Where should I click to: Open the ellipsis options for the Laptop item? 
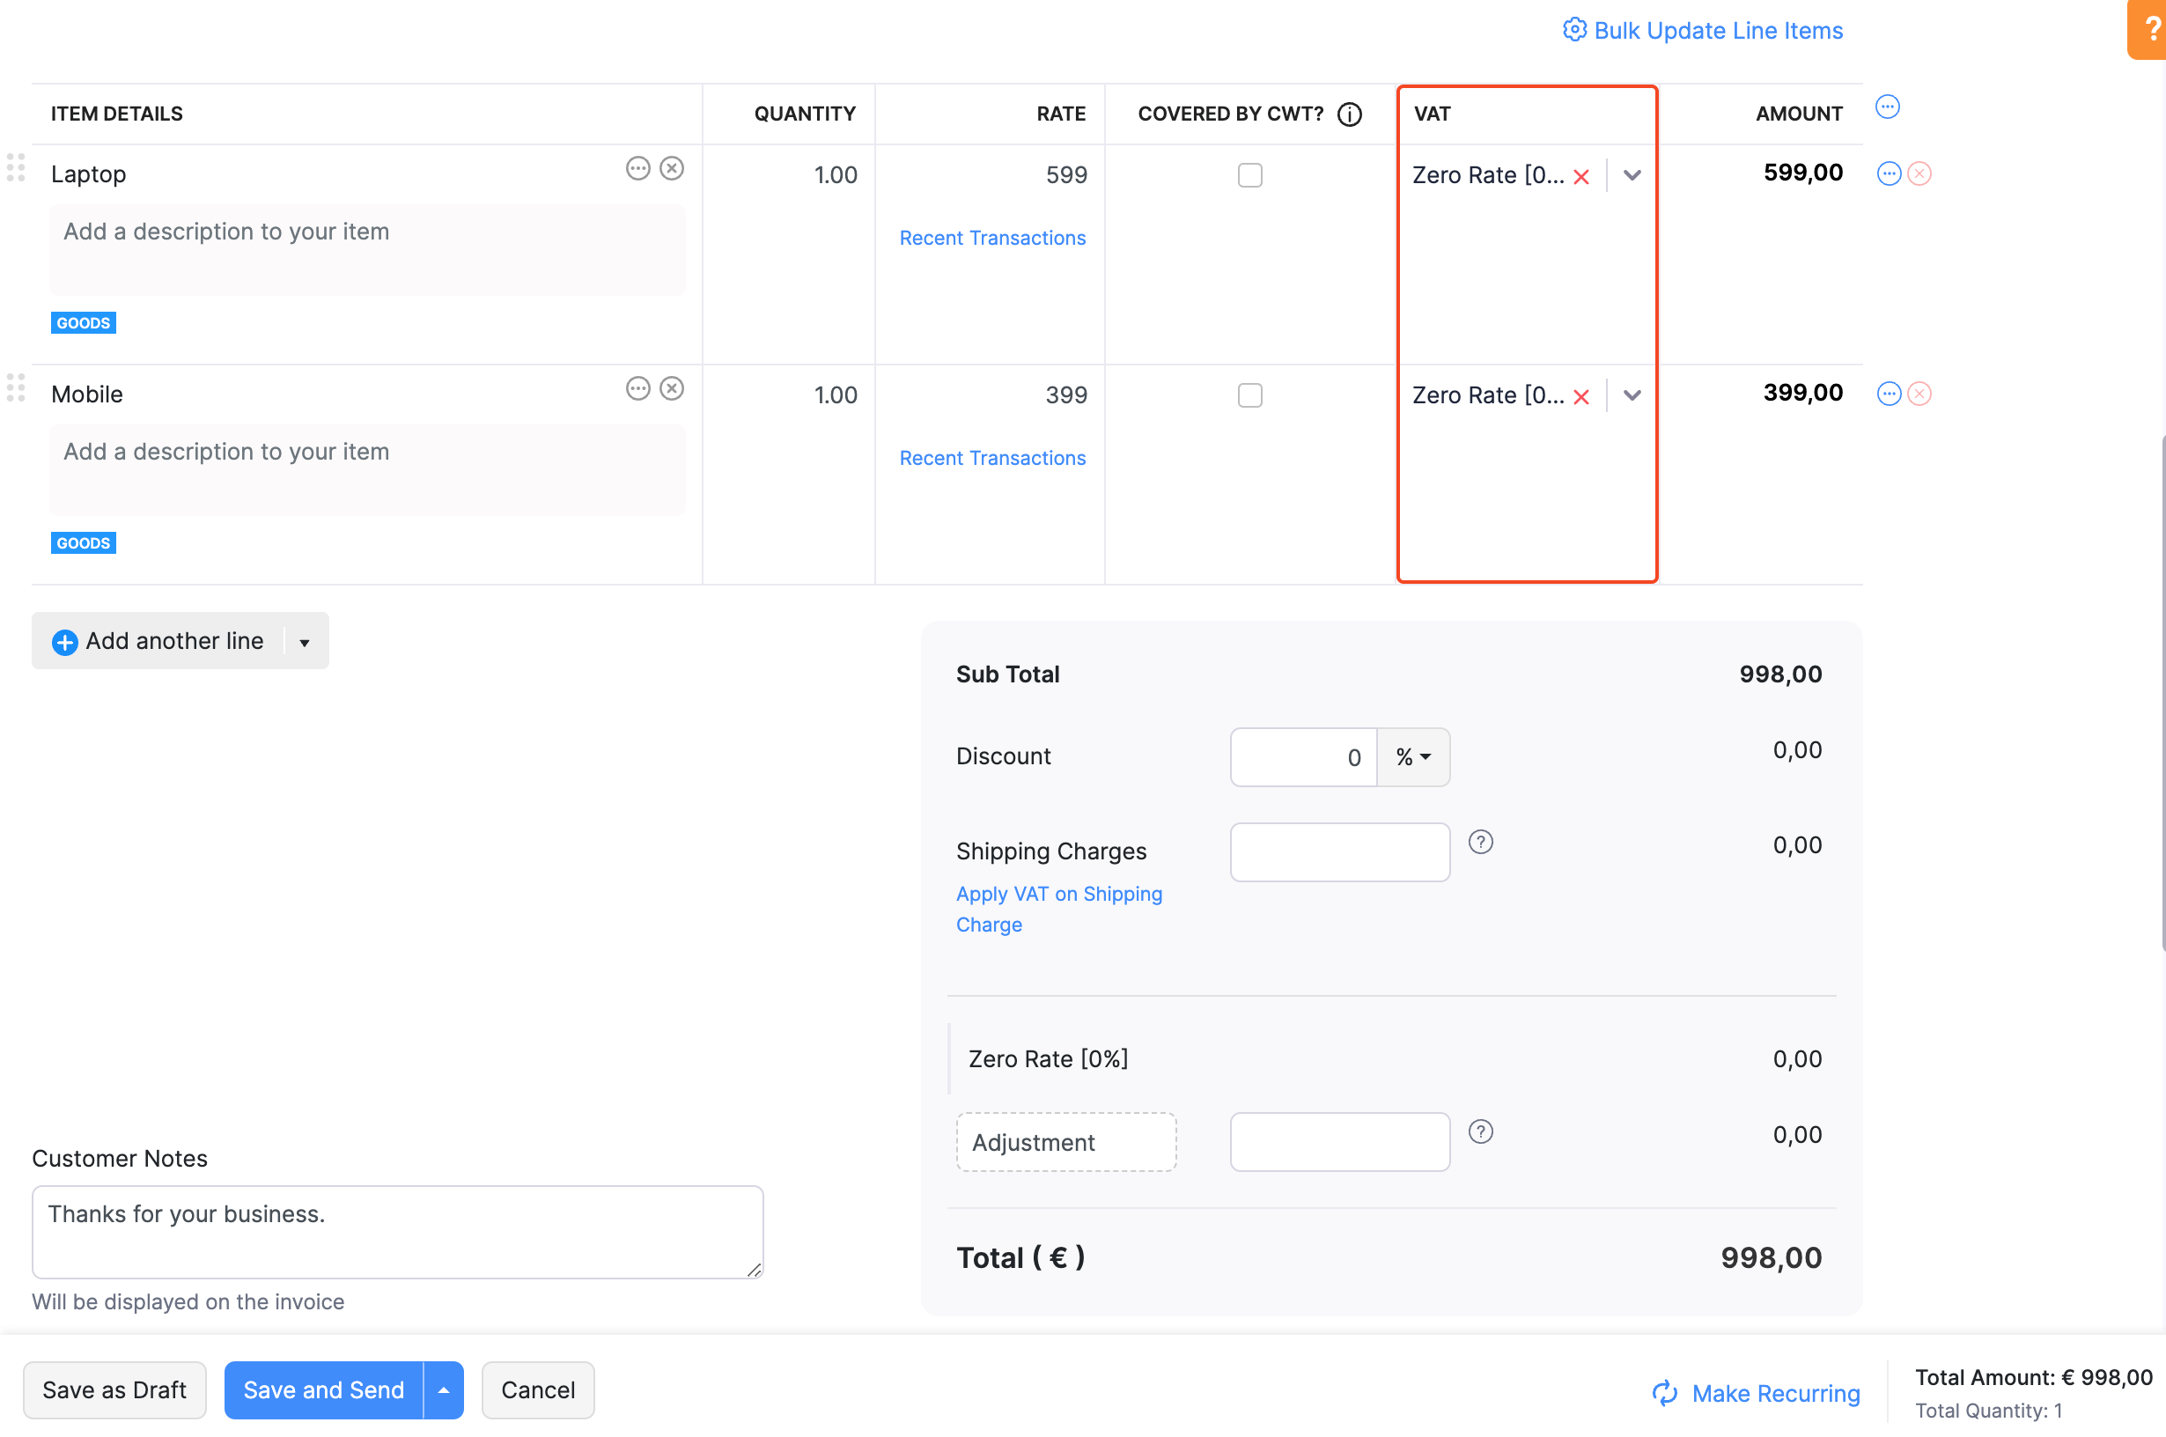pyautogui.click(x=638, y=167)
